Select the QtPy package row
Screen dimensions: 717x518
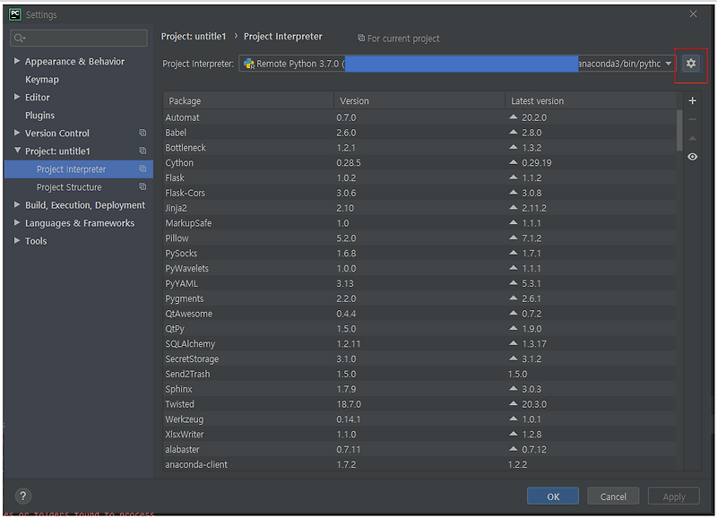click(419, 329)
